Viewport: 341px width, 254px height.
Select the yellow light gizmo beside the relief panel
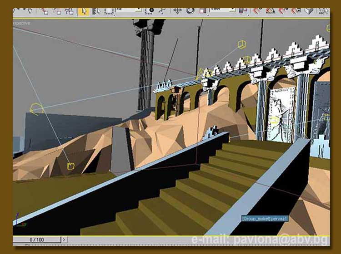(275, 120)
